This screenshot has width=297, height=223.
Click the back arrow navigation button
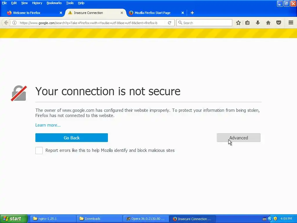[x=6, y=23]
